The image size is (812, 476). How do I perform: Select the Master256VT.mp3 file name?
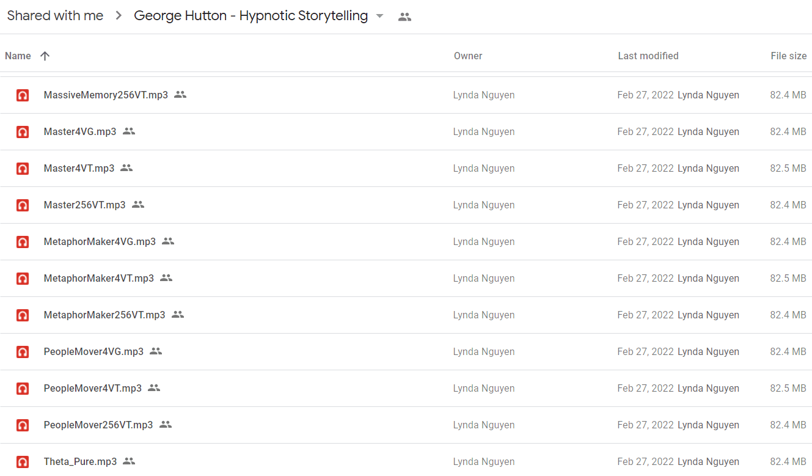point(85,205)
